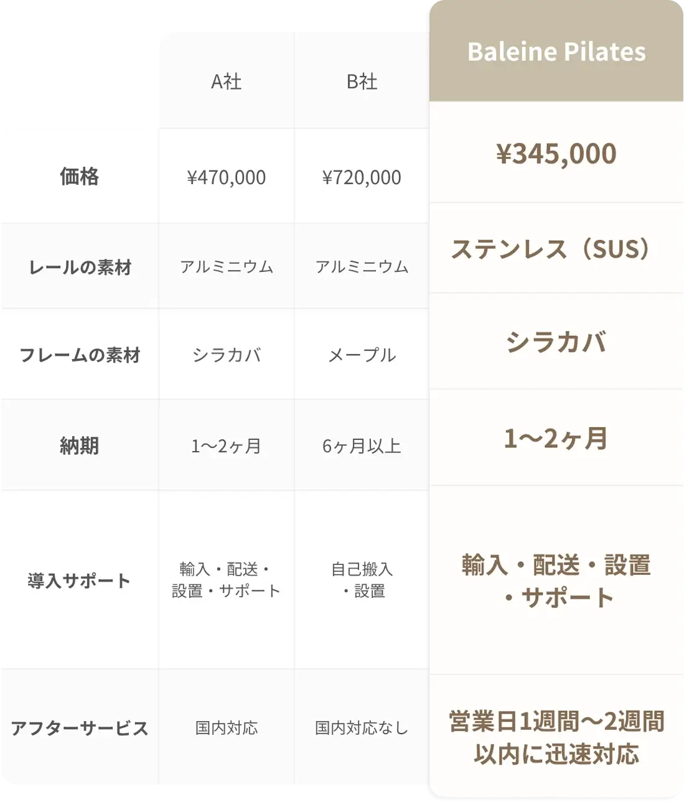
Task: Click the 価格 row label
Action: click(x=80, y=176)
